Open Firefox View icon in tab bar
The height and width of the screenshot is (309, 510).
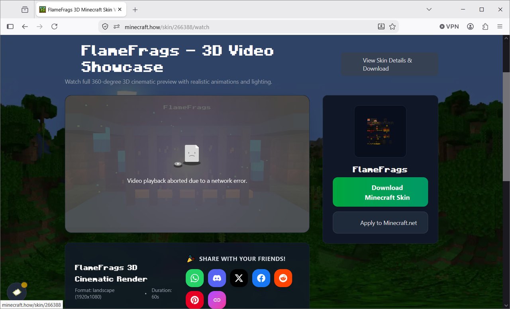[25, 10]
